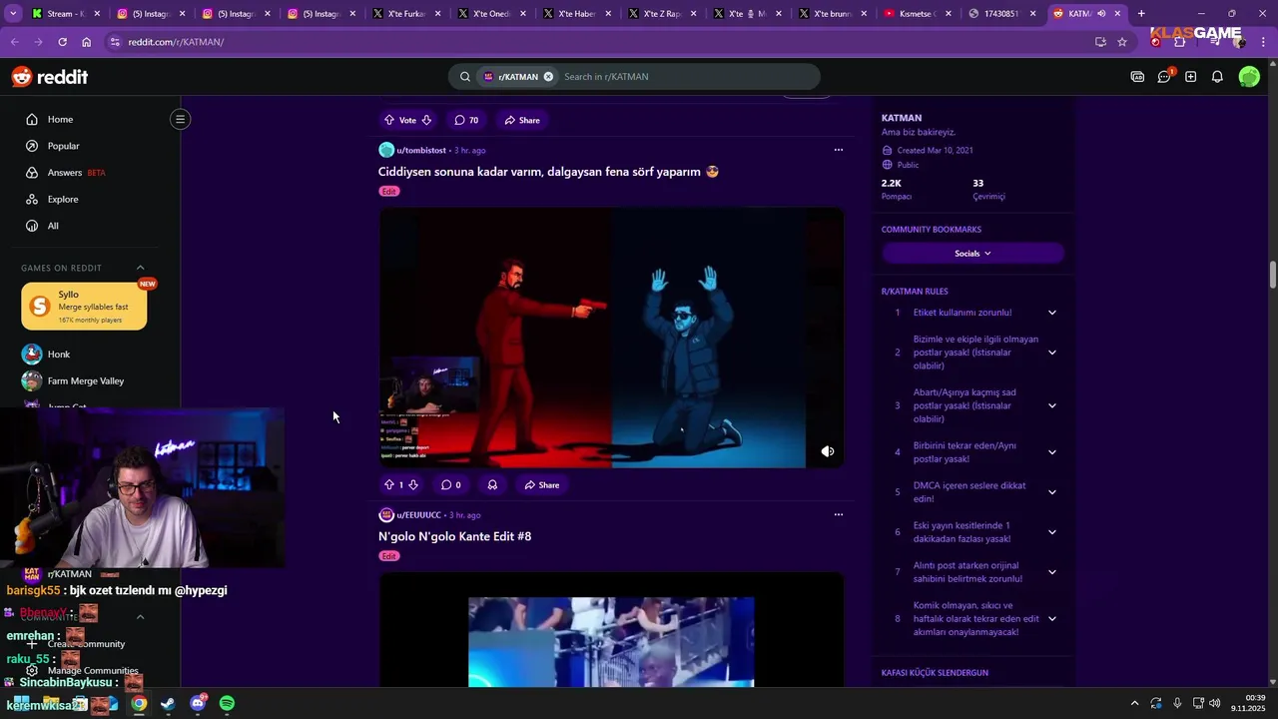Open the top post's 70 comments
Image resolution: width=1278 pixels, height=719 pixels.
tap(466, 120)
